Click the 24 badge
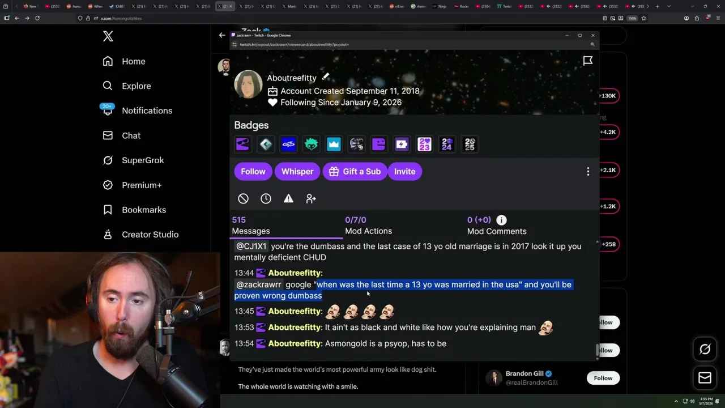This screenshot has width=725, height=408. click(447, 144)
